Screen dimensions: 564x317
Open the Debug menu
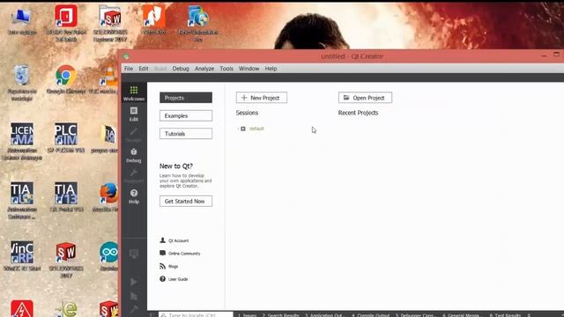tap(181, 69)
